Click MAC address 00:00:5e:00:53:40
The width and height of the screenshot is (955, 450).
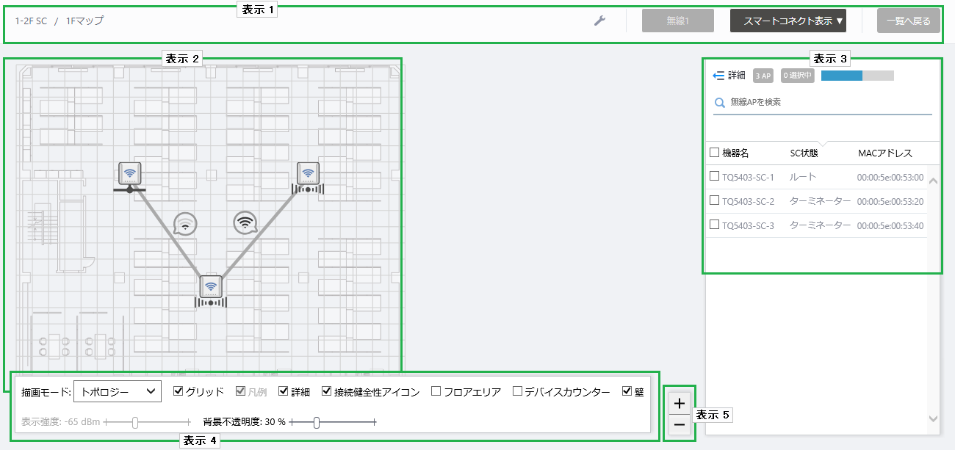(890, 225)
